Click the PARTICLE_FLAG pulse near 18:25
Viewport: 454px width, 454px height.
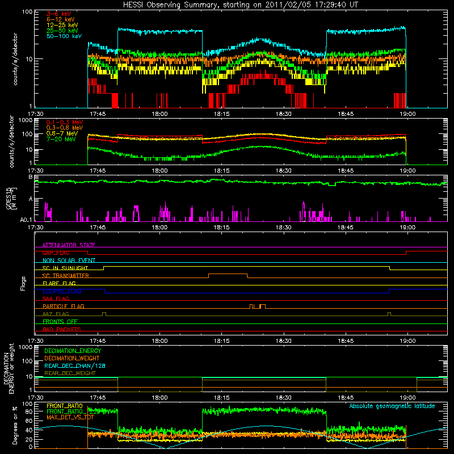coord(262,305)
